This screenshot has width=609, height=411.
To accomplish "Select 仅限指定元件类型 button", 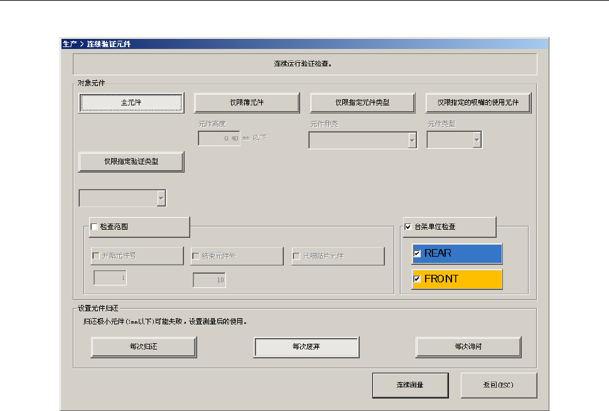I will click(362, 103).
